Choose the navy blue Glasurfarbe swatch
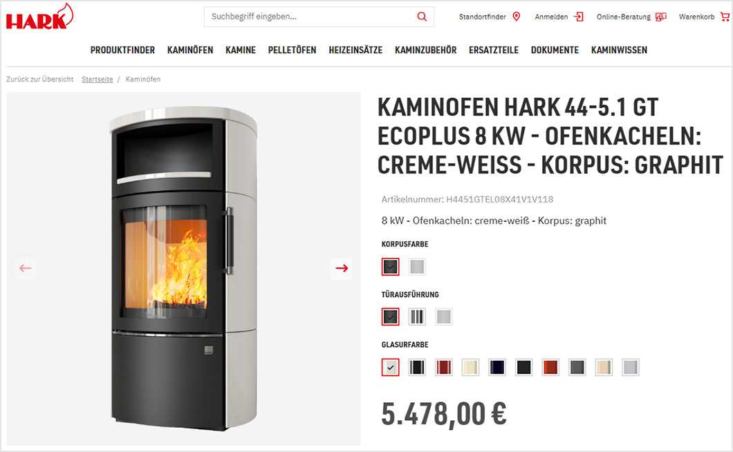Screen dimensions: 733x452 [x=497, y=368]
